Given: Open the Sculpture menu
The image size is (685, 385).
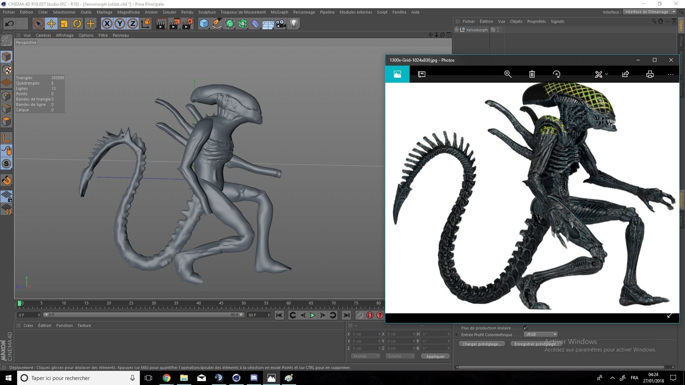Looking at the screenshot, I should pos(207,12).
